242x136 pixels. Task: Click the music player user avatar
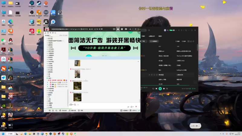[x=165, y=30]
